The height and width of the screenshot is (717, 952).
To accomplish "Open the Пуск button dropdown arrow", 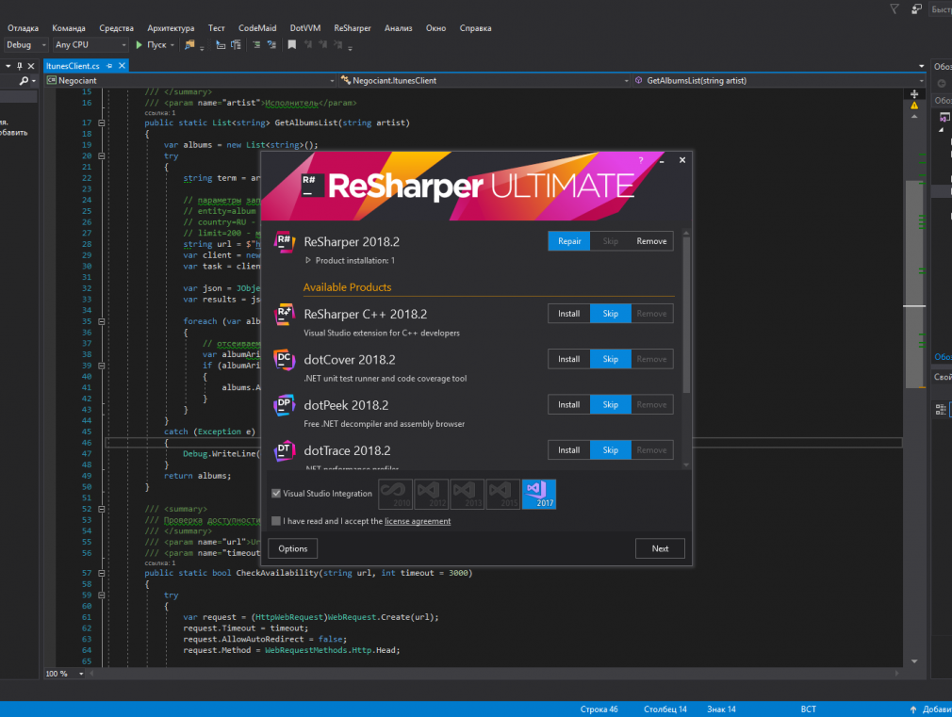I will click(x=172, y=45).
